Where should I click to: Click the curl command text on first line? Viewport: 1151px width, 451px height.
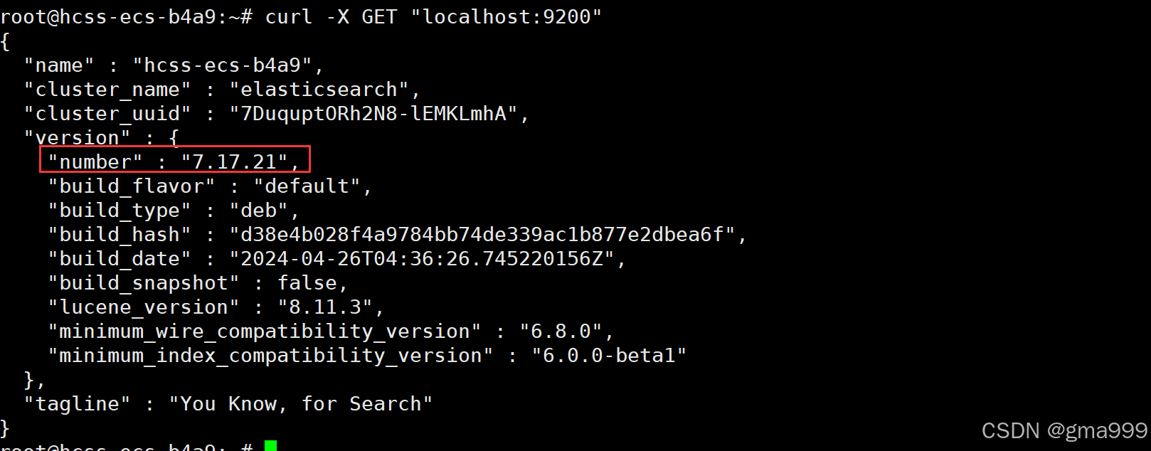coord(433,16)
